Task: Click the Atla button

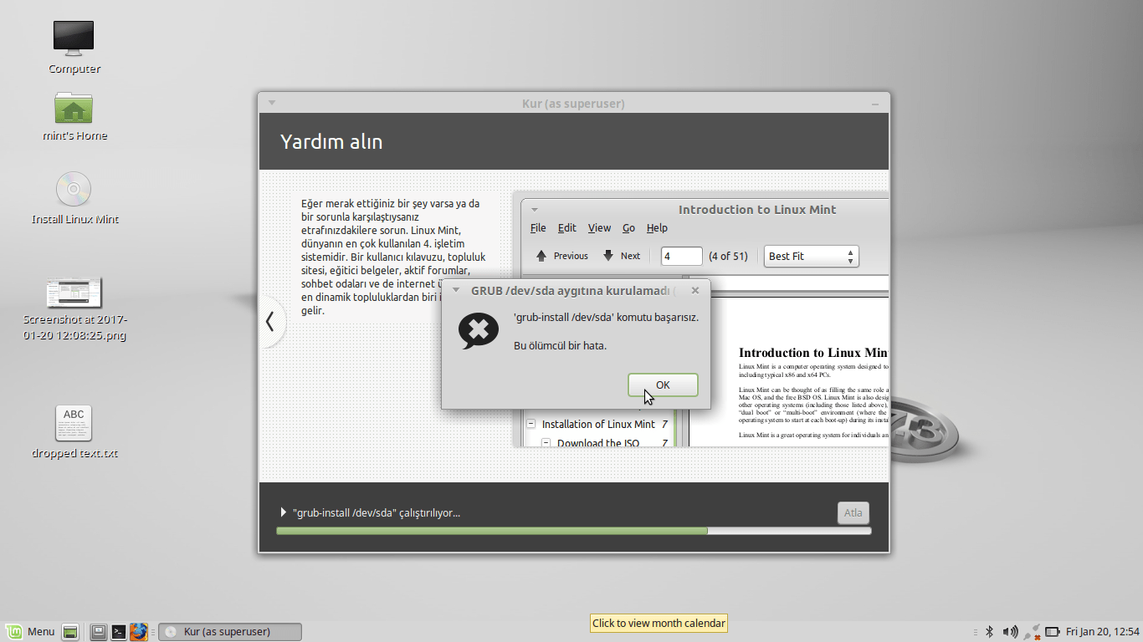Action: click(853, 512)
